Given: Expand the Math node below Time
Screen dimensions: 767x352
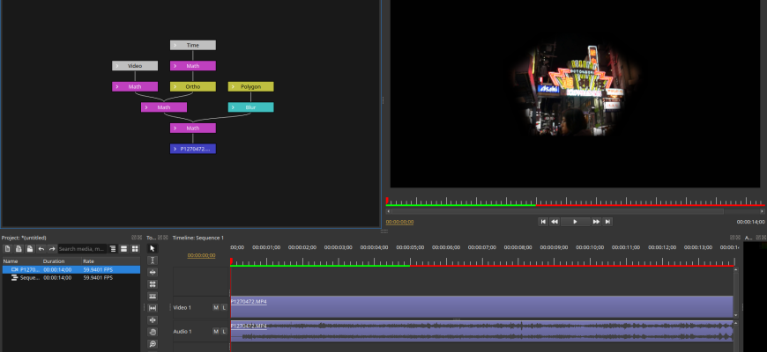Looking at the screenshot, I should coord(175,66).
